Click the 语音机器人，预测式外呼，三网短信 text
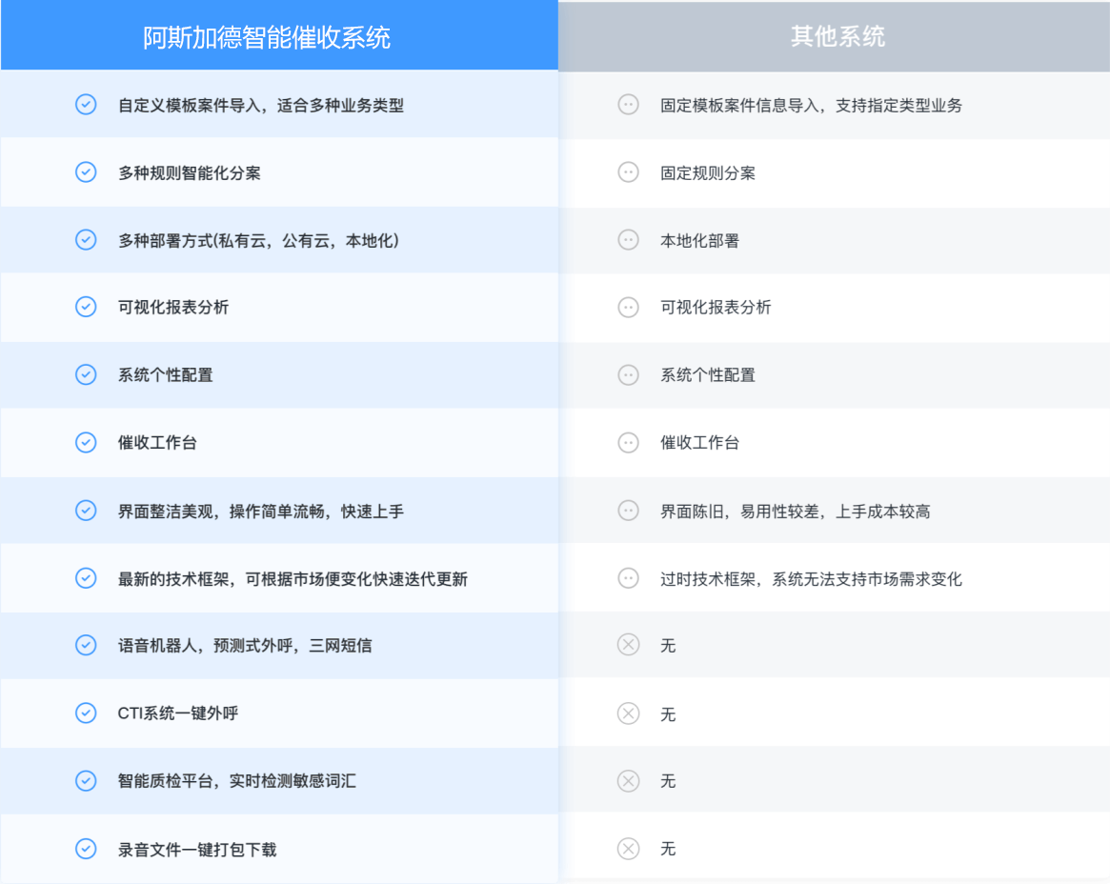The width and height of the screenshot is (1110, 884). [x=245, y=646]
